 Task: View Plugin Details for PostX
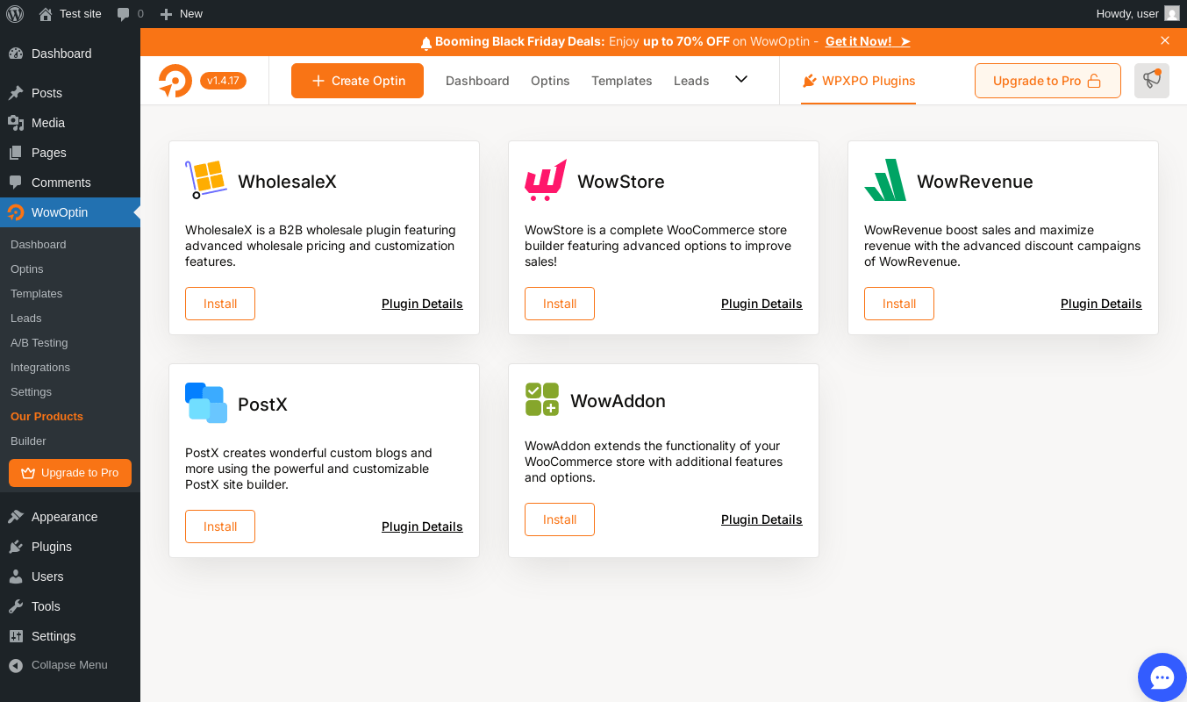coord(422,526)
